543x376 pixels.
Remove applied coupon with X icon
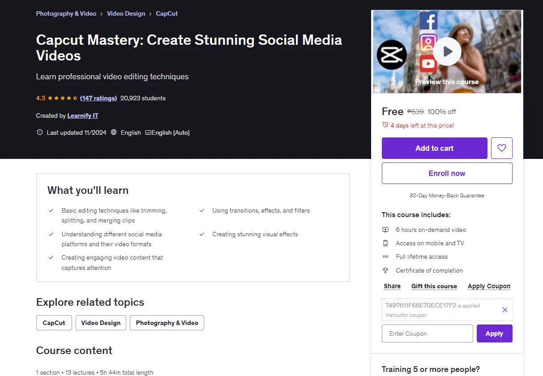pyautogui.click(x=505, y=310)
